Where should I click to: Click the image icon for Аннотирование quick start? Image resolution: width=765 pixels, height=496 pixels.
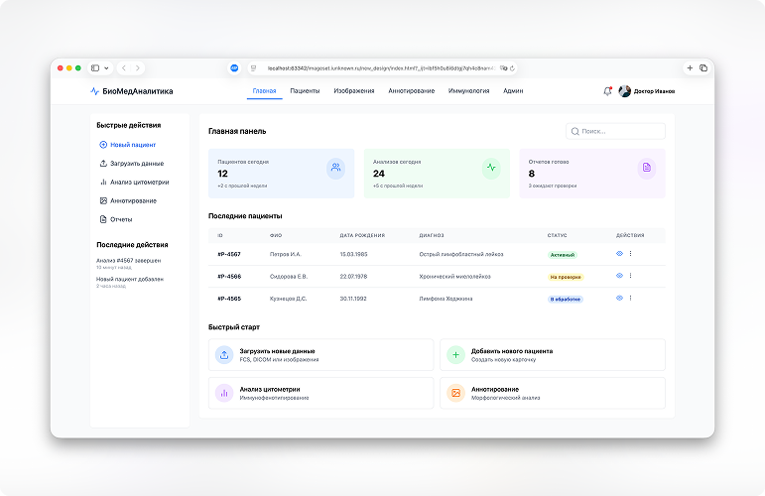[455, 393]
